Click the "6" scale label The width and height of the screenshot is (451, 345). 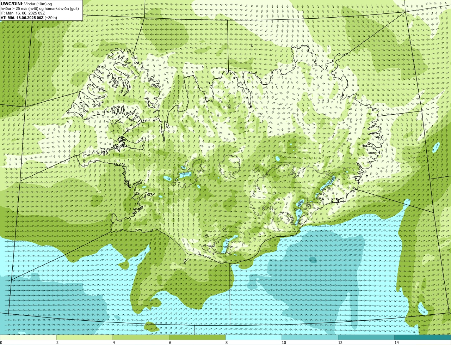pos(170,343)
